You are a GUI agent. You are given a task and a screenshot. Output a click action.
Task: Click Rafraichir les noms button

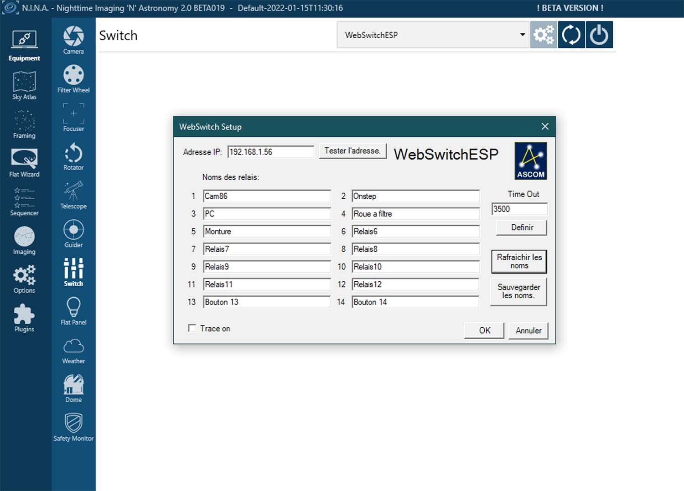519,261
